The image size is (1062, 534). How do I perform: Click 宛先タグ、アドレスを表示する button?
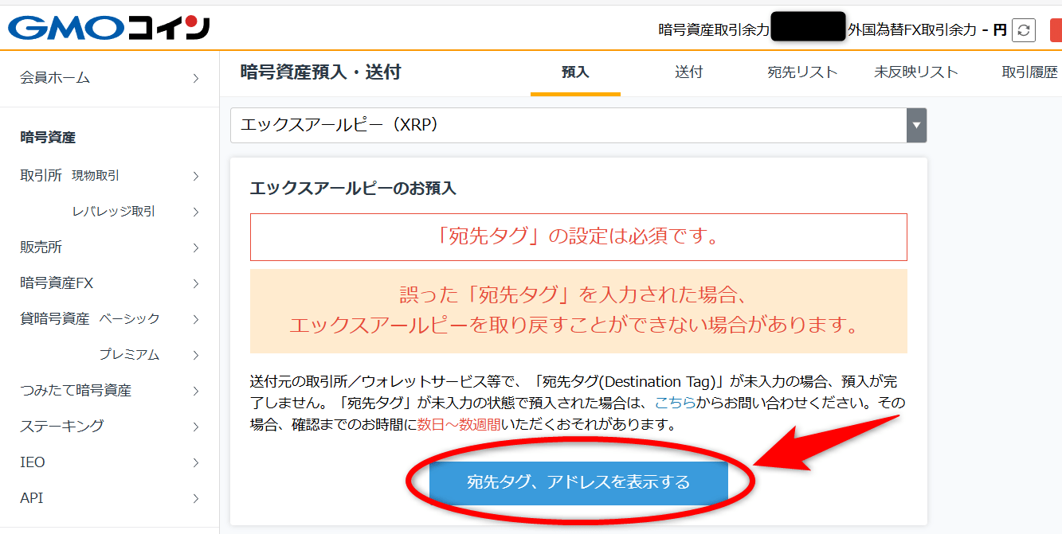pyautogui.click(x=578, y=482)
